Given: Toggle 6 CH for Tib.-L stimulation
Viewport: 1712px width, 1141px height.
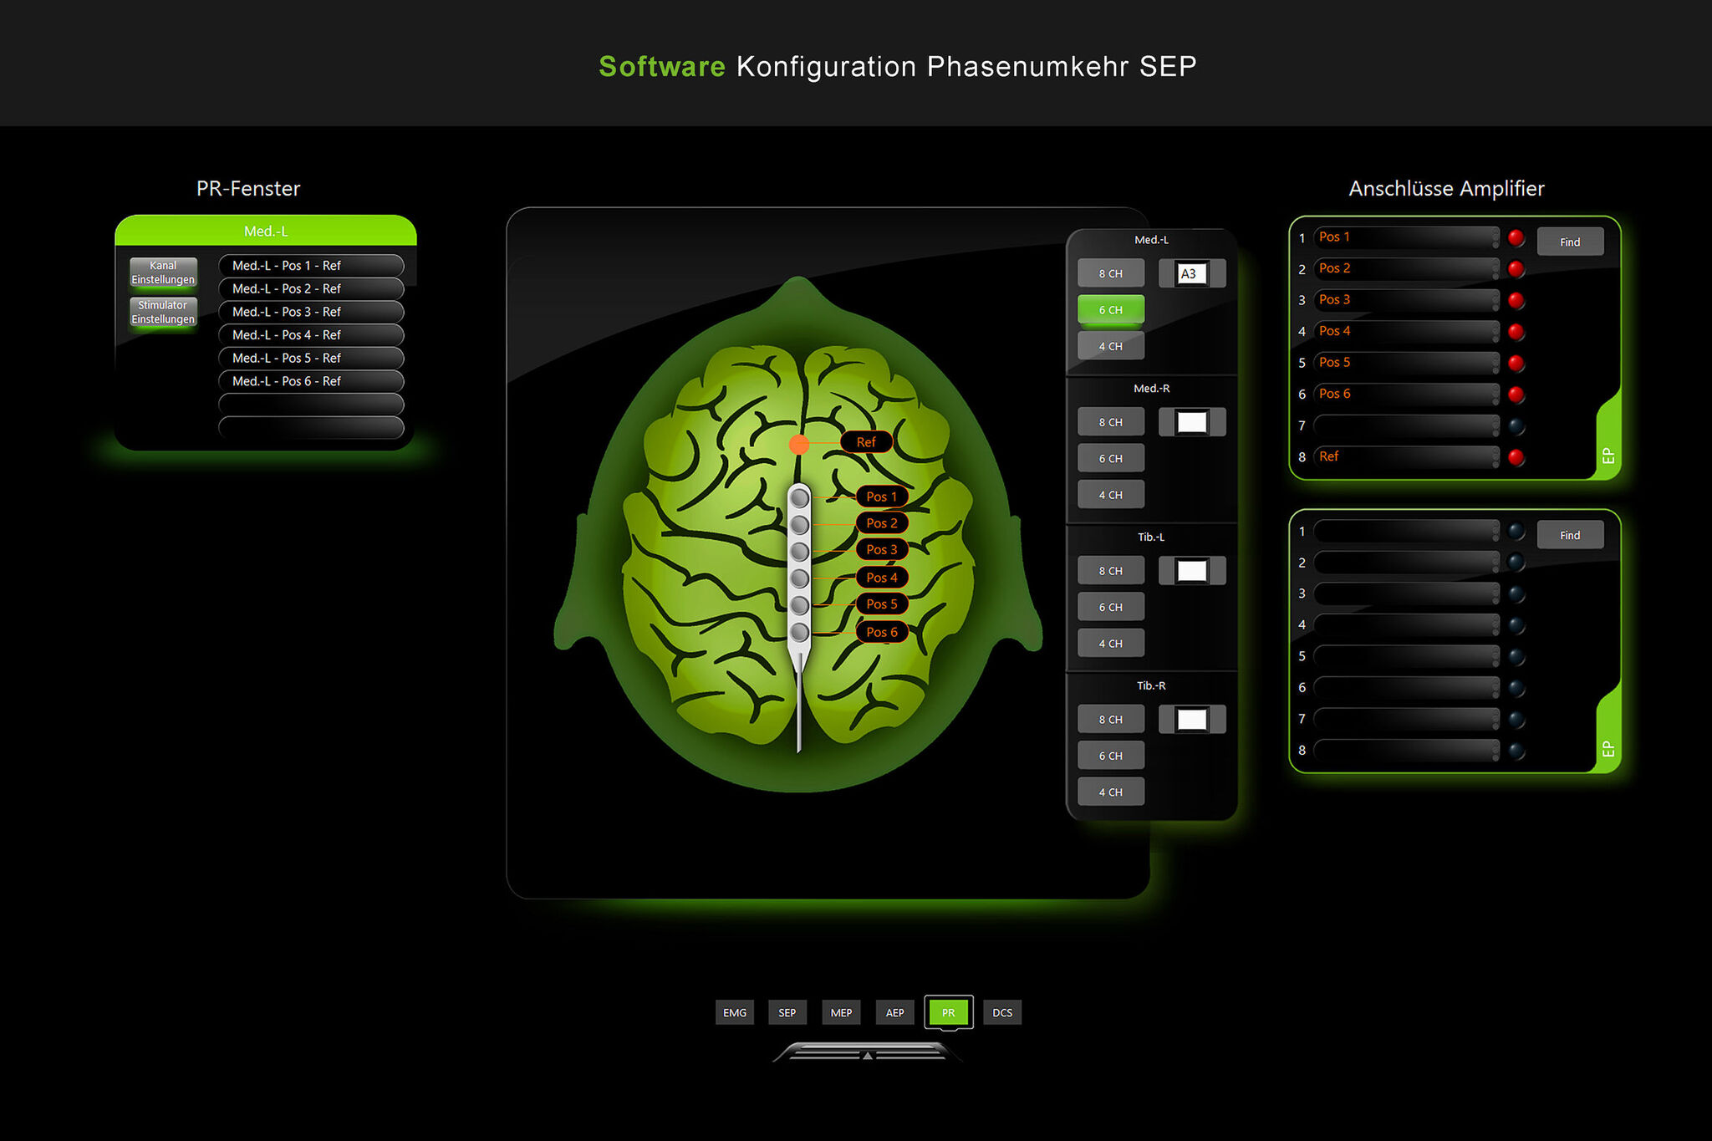Looking at the screenshot, I should tap(1110, 607).
